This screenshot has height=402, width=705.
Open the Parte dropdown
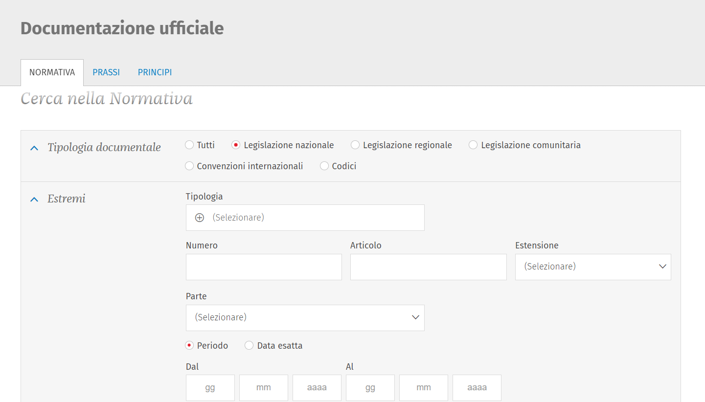click(x=305, y=318)
